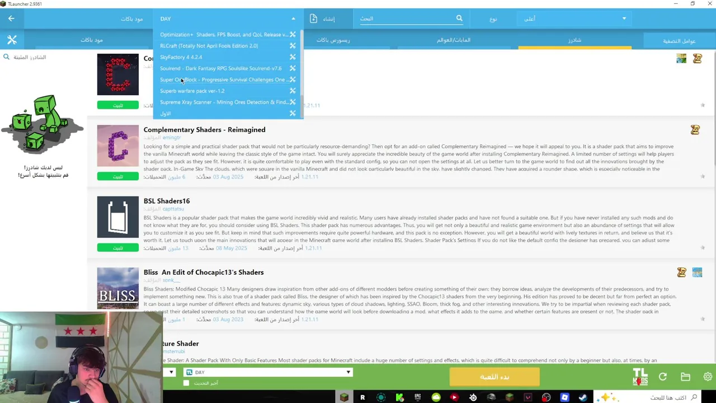
Task: Open Bliss shader thumbnail image
Action: click(117, 288)
